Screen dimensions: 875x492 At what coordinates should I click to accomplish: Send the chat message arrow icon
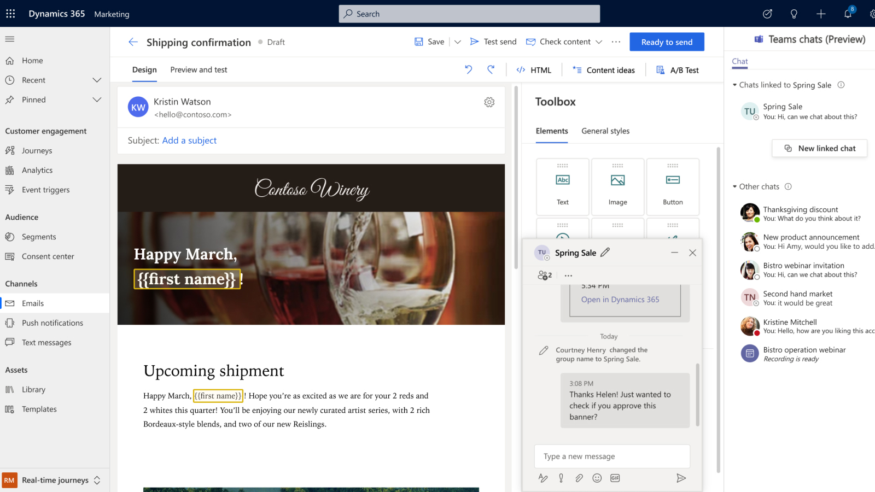click(681, 478)
